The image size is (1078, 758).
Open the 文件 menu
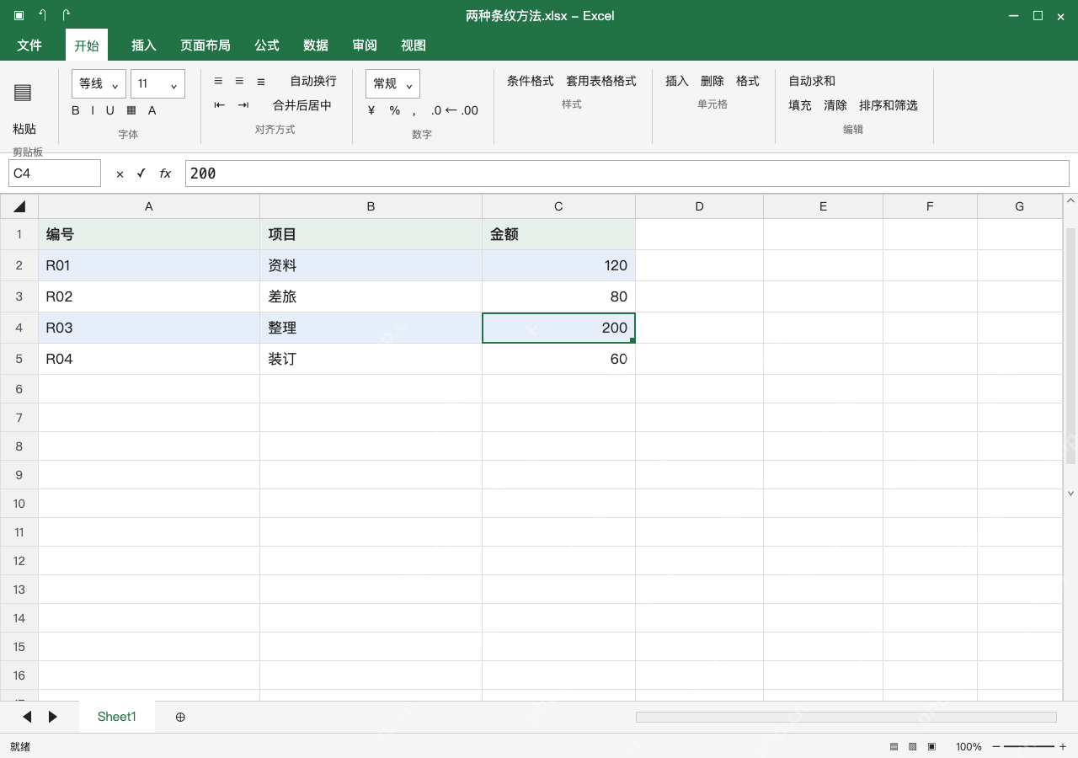[29, 45]
